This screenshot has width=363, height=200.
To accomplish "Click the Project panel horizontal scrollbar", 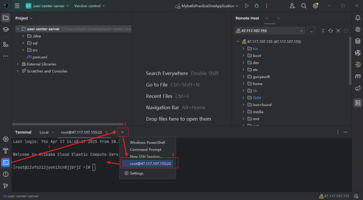I will [x=68, y=124].
